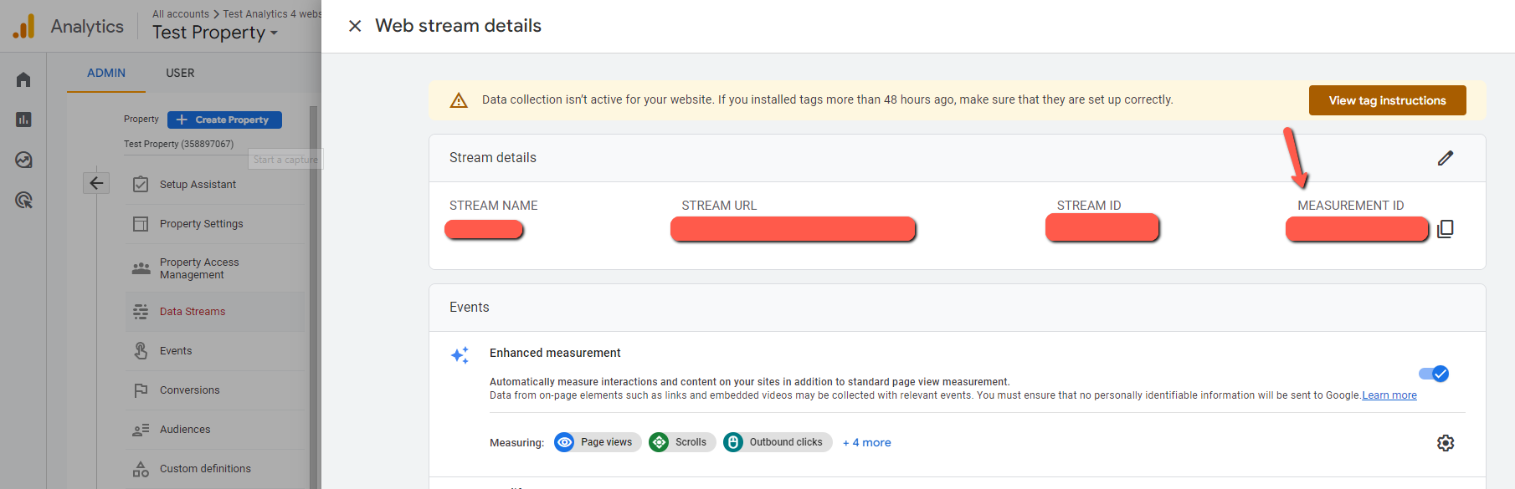1515x489 pixels.
Task: Open Explore from the sidebar icon
Action: pos(23,160)
